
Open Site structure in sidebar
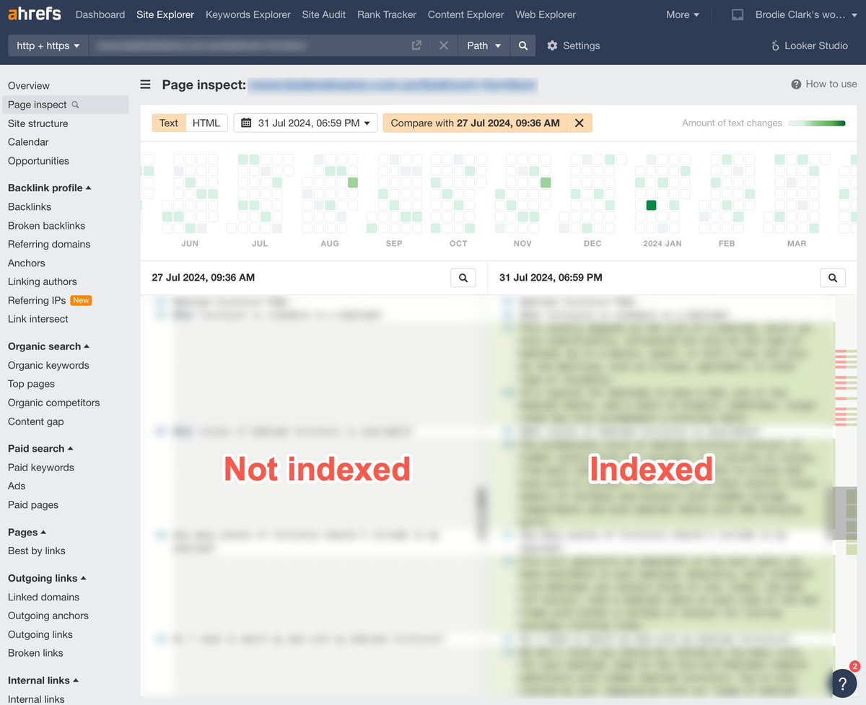point(38,123)
